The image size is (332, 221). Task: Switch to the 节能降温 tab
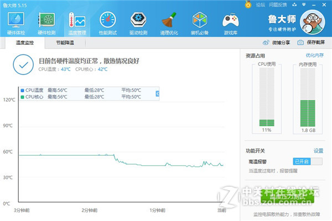tap(65, 43)
